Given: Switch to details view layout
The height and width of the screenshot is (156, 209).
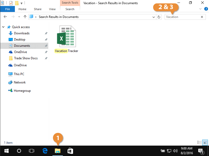Looking at the screenshot, I should [x=199, y=142].
